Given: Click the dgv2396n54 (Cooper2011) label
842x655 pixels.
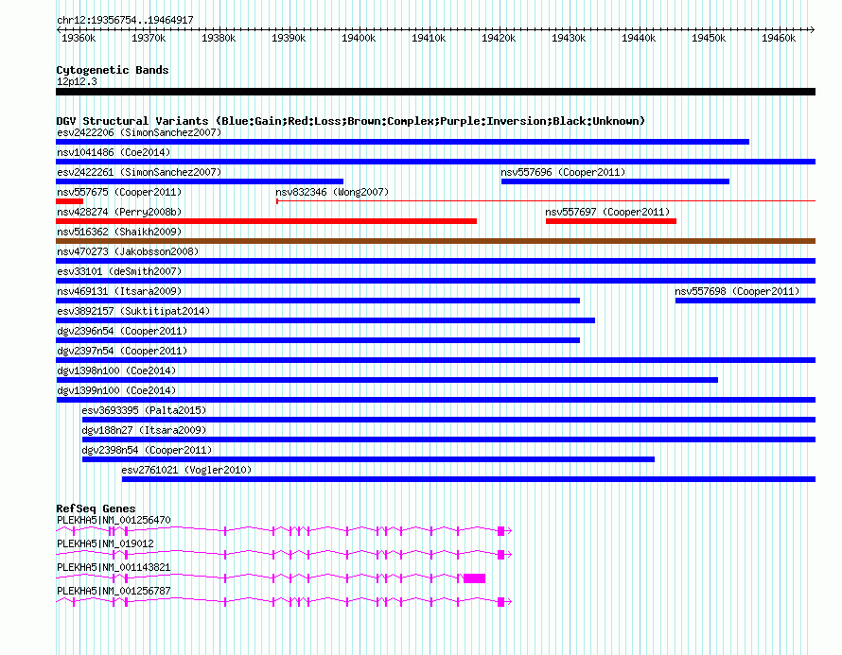Looking at the screenshot, I should (122, 331).
